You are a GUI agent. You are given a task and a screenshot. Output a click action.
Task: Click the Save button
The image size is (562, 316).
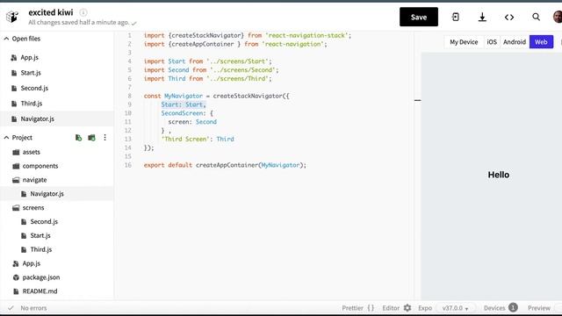[419, 17]
